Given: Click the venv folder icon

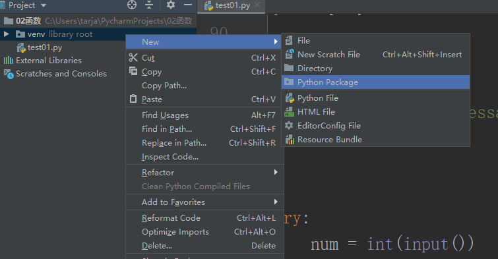Looking at the screenshot, I should coord(20,34).
